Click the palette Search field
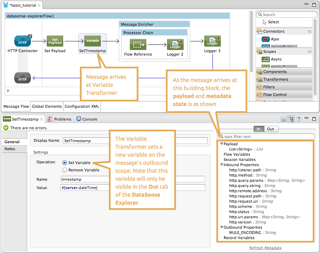This screenshot has height=253, width=320. coord(286,15)
